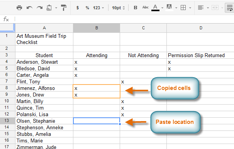The width and height of the screenshot is (234, 149).
Task: Select column C header
Action: [x=143, y=28]
